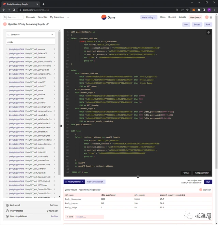Expand the PoolyNFT_call_maxMint table row
This screenshot has width=218, height=225.
coord(7,78)
